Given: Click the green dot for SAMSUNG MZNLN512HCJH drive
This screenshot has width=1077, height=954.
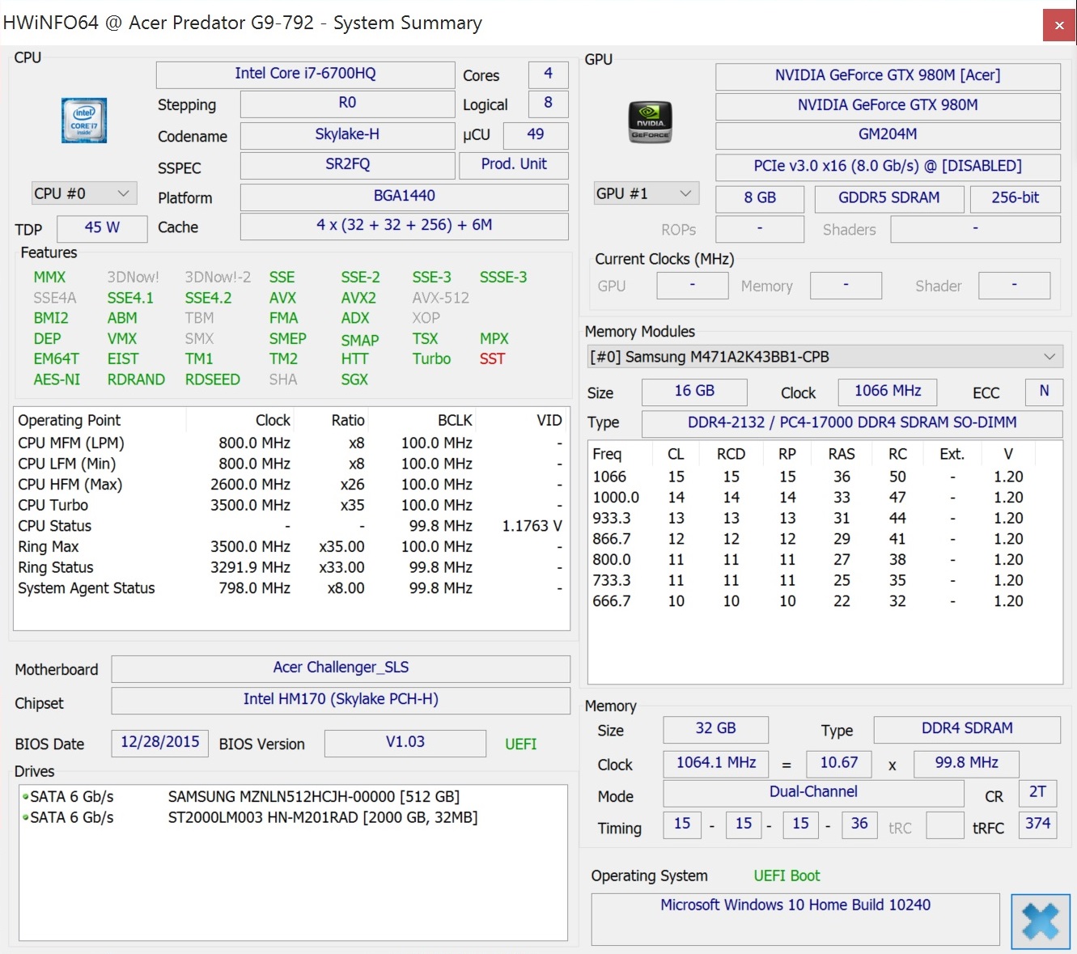Looking at the screenshot, I should pyautogui.click(x=26, y=797).
